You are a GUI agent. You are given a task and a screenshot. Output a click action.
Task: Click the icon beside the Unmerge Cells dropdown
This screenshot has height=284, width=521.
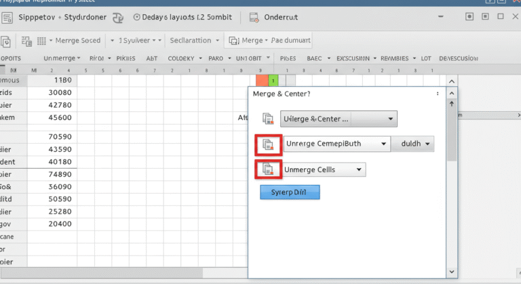[x=269, y=169]
